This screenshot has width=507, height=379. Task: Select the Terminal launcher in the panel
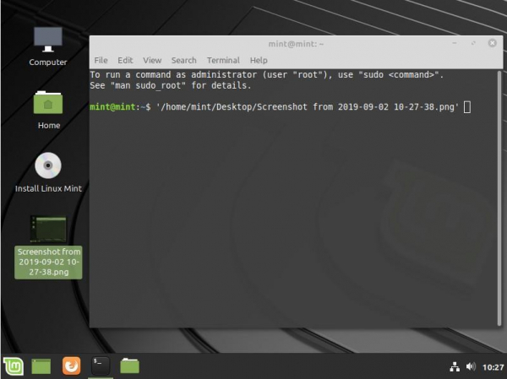point(101,366)
